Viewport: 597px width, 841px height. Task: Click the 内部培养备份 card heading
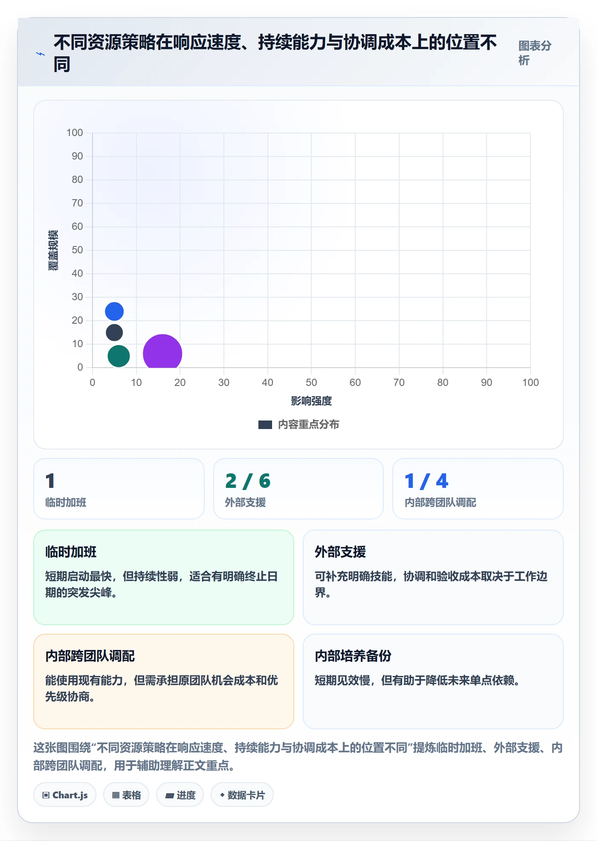click(x=353, y=656)
